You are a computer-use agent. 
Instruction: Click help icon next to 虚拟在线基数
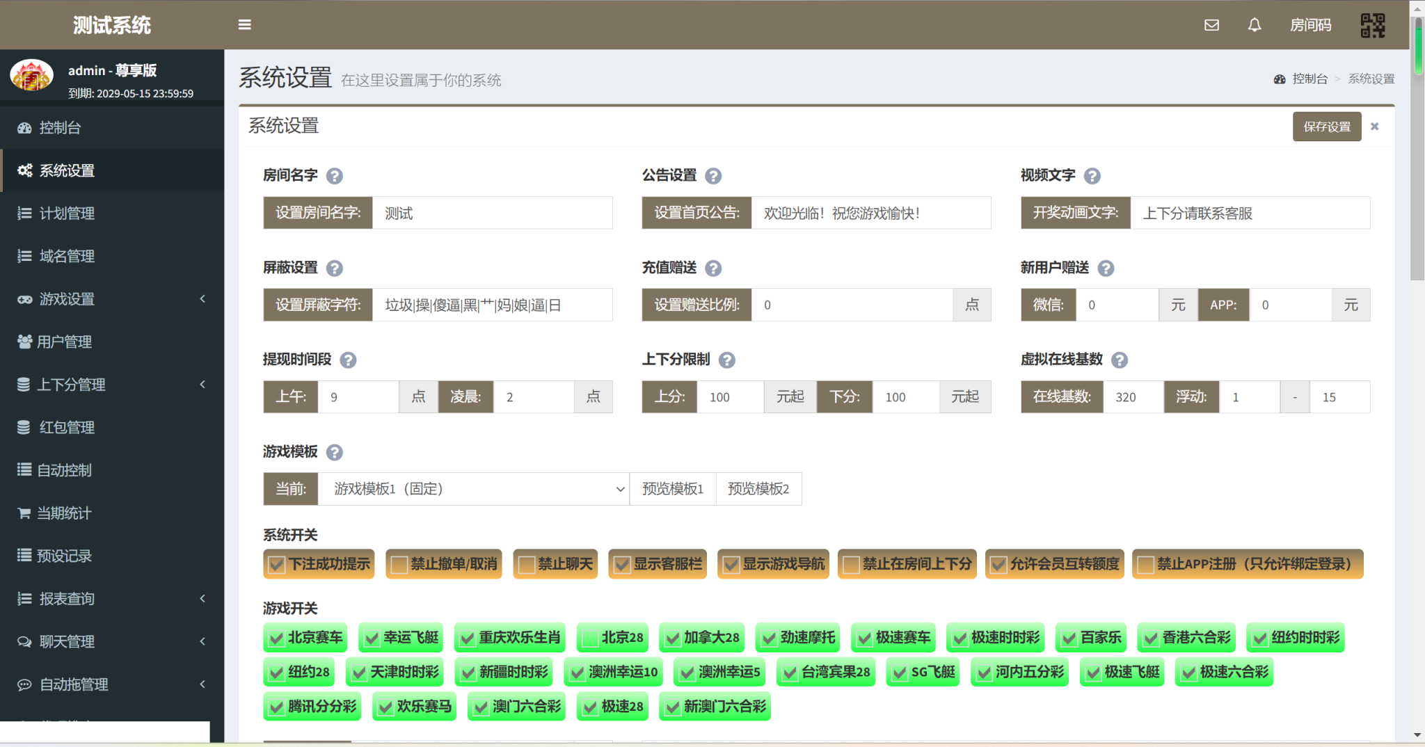pos(1119,360)
